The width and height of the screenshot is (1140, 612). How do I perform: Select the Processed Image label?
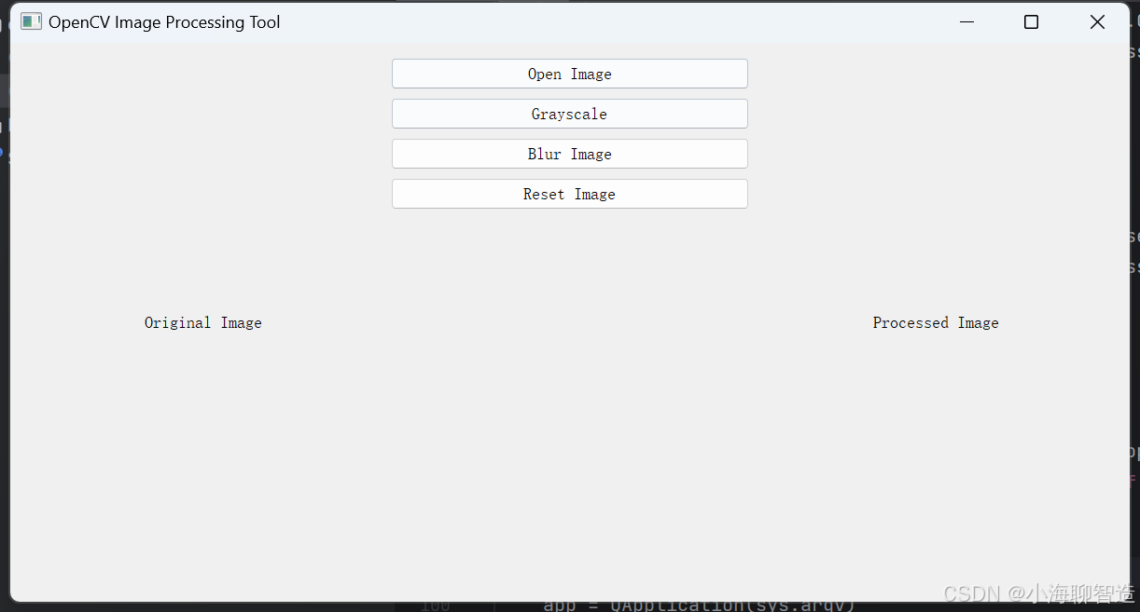click(936, 322)
